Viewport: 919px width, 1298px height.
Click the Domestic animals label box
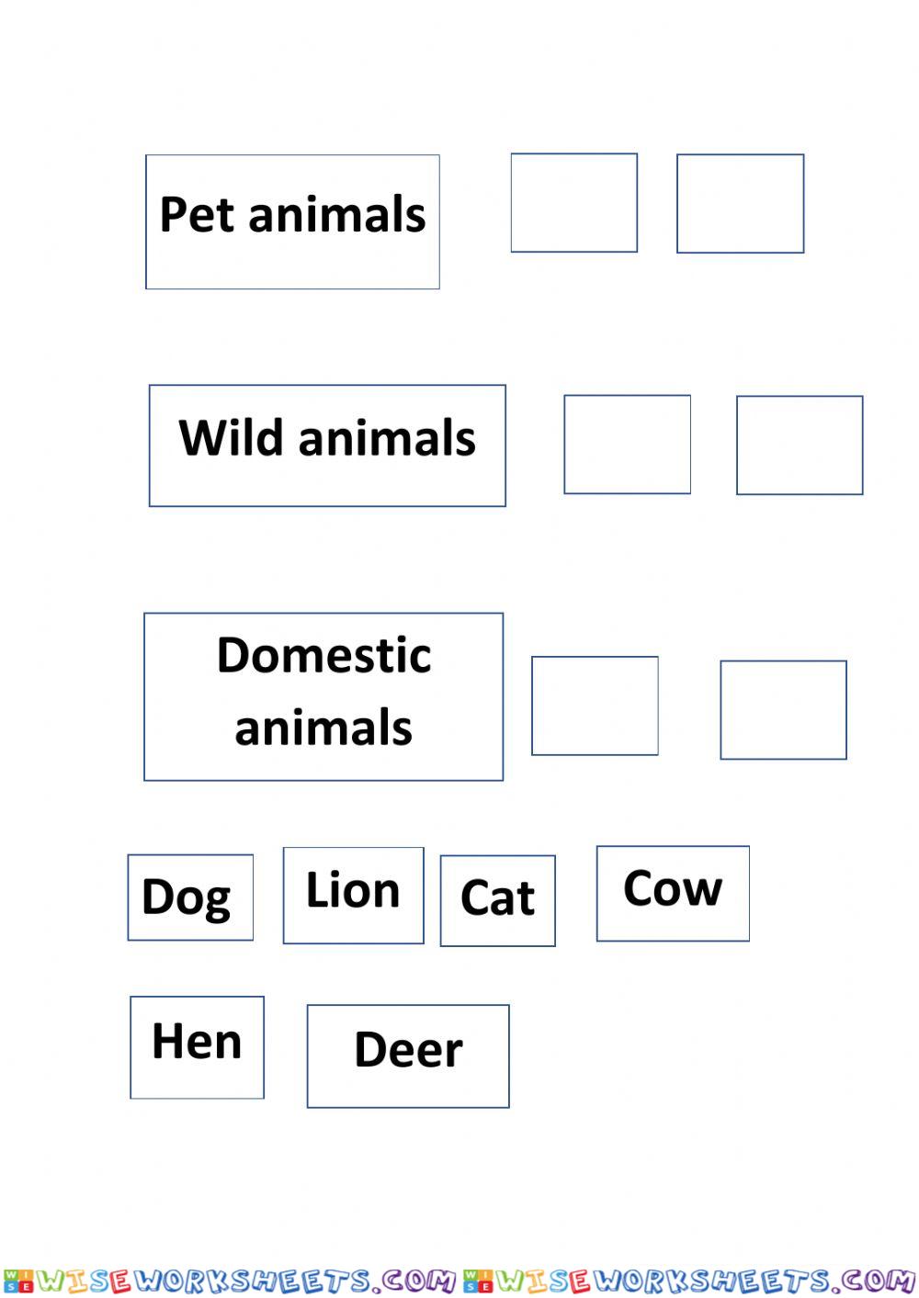(x=323, y=696)
